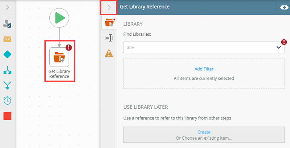
Task: Open the Errors warning triangle tab
Action: pyautogui.click(x=109, y=53)
